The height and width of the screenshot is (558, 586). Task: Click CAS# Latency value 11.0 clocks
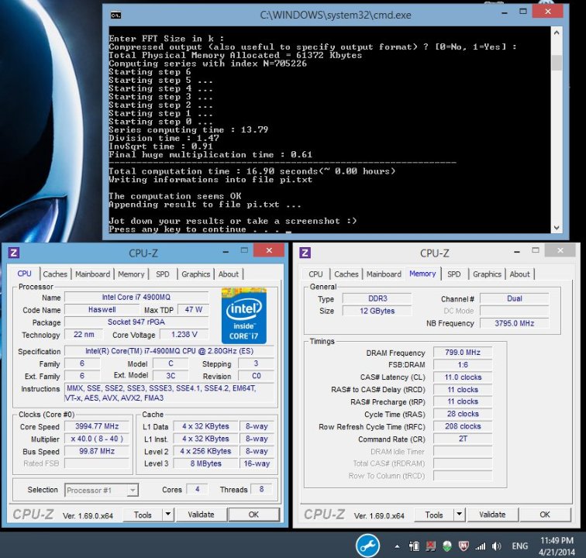[x=463, y=377]
